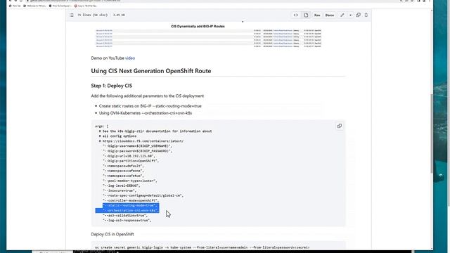Delete this file trash icon
Screen dimensions: 450x253
click(366, 15)
